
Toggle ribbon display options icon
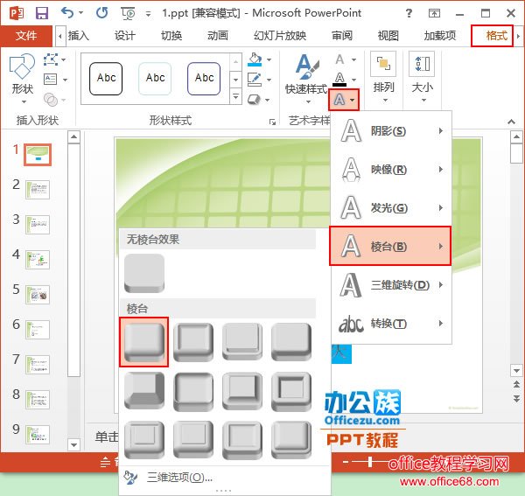pos(434,13)
